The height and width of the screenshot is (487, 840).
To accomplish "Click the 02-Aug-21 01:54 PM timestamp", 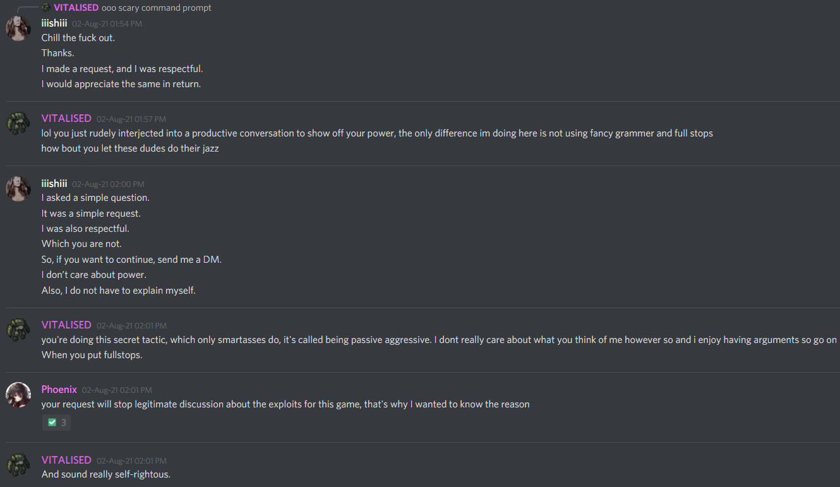I will point(107,24).
